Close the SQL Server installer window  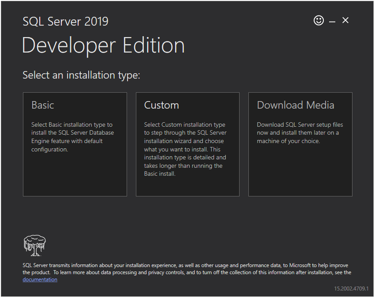[x=345, y=20]
